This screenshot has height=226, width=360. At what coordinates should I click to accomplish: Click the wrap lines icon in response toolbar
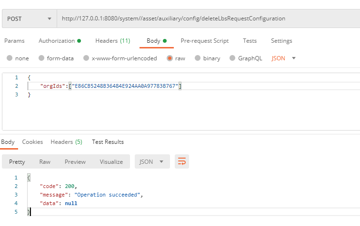pos(181,161)
